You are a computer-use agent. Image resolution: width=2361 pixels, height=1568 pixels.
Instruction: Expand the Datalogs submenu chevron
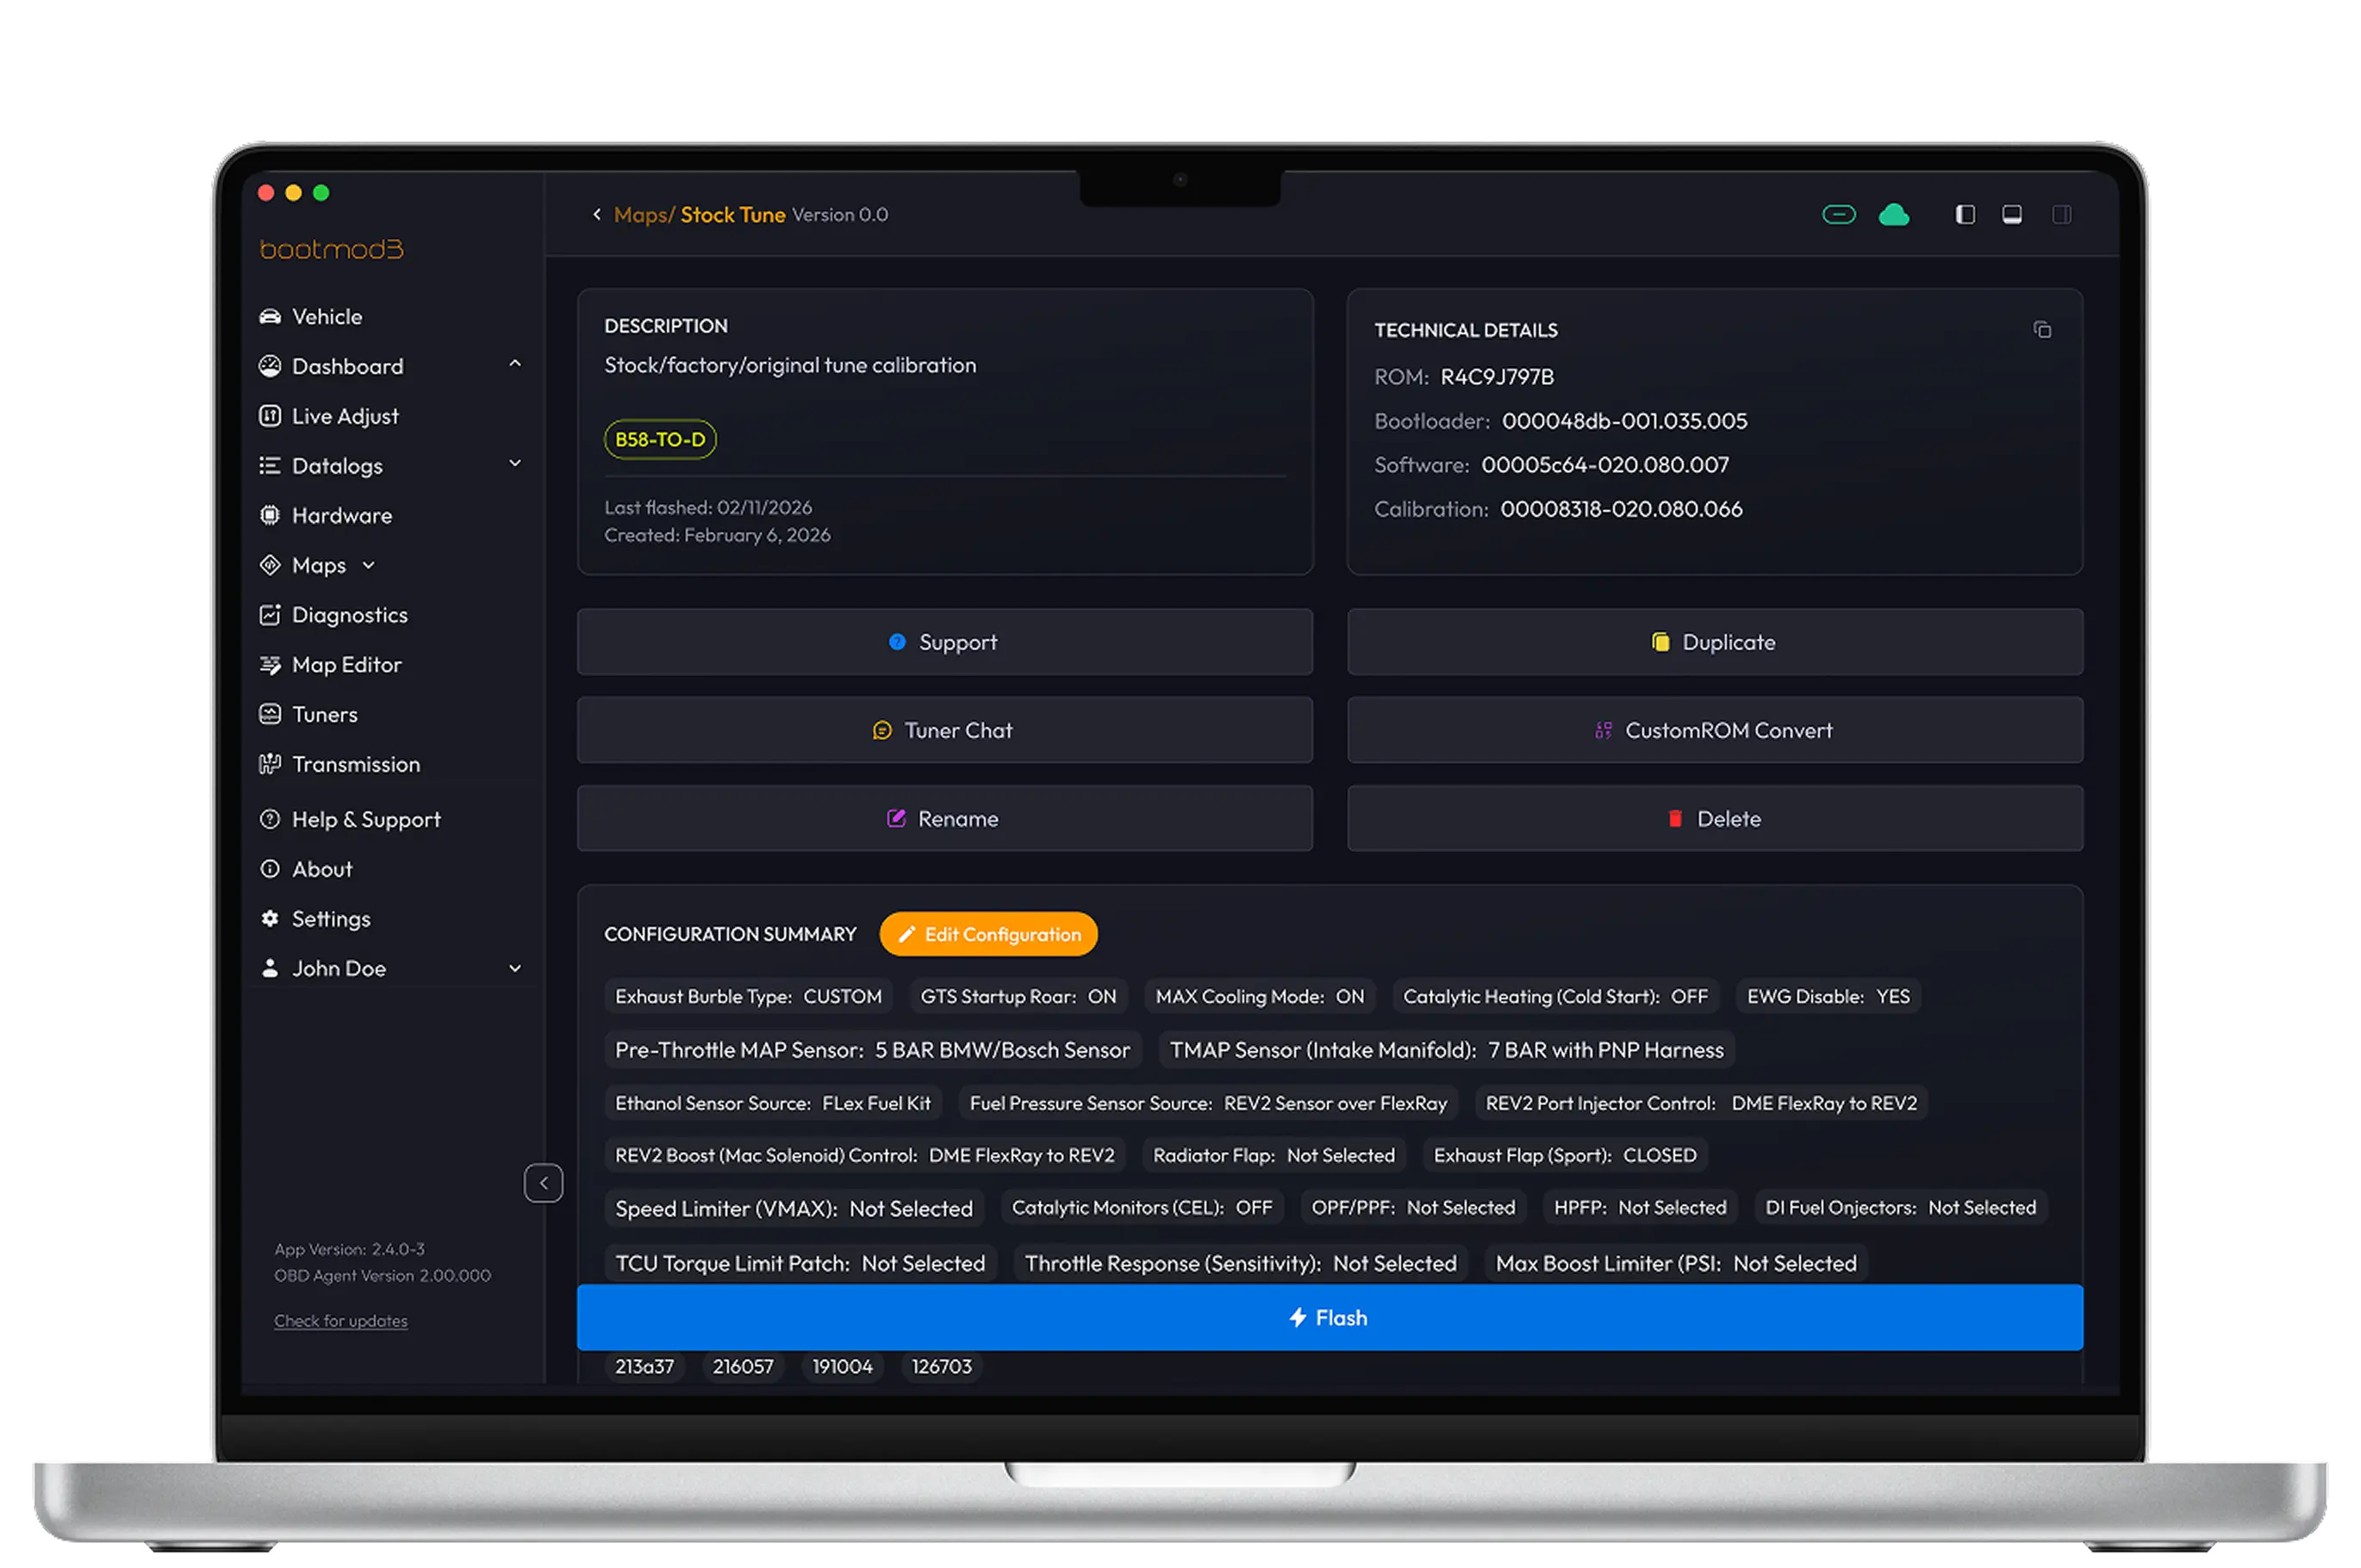[515, 464]
